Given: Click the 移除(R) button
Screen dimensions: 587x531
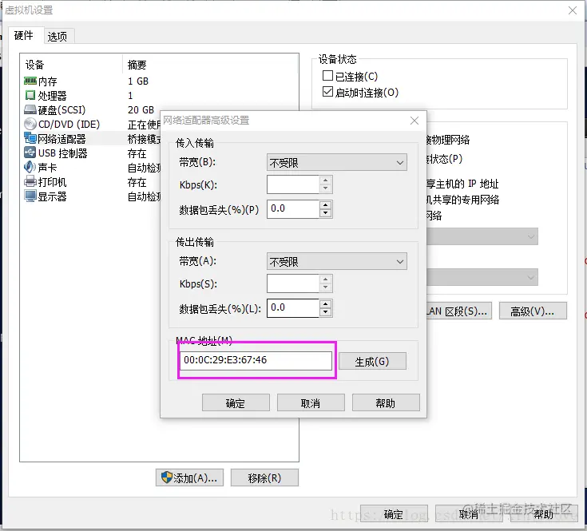Looking at the screenshot, I should click(264, 478).
